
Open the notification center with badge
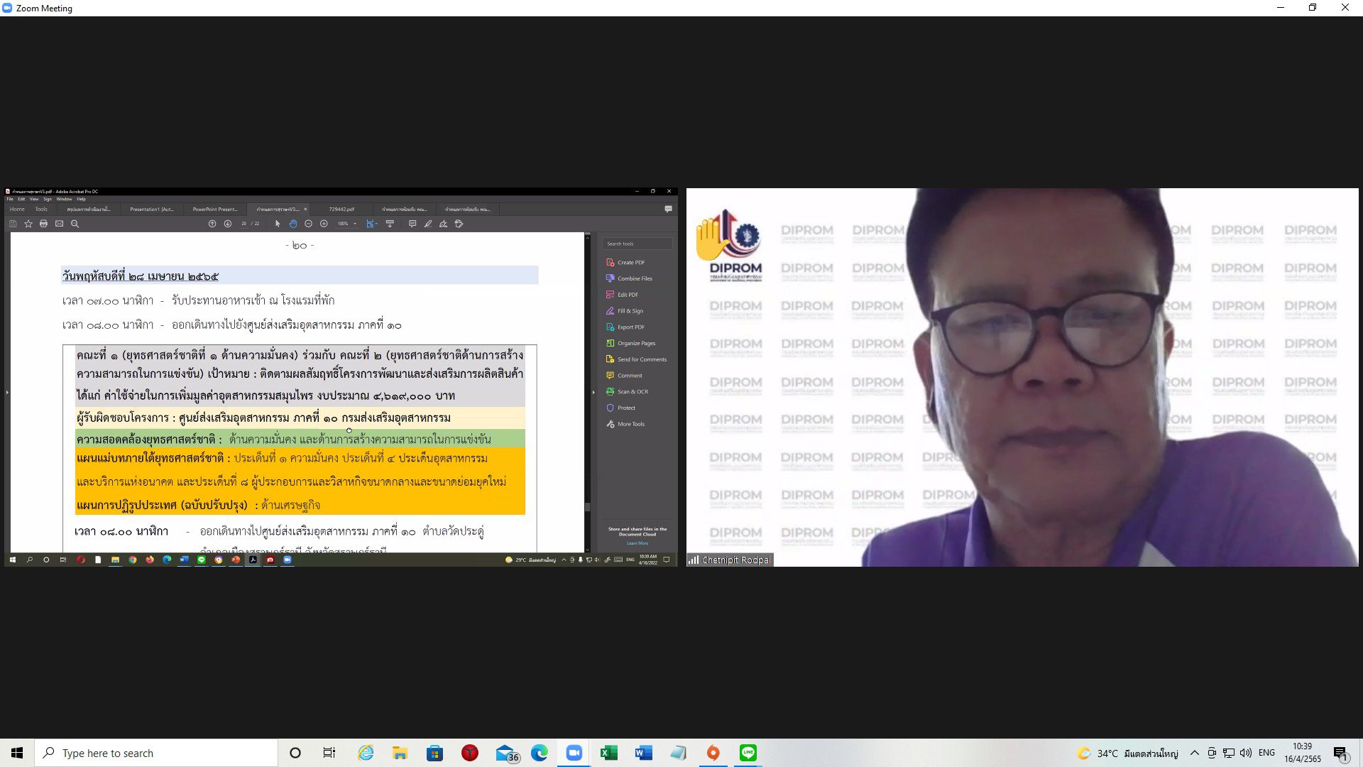(x=1340, y=754)
